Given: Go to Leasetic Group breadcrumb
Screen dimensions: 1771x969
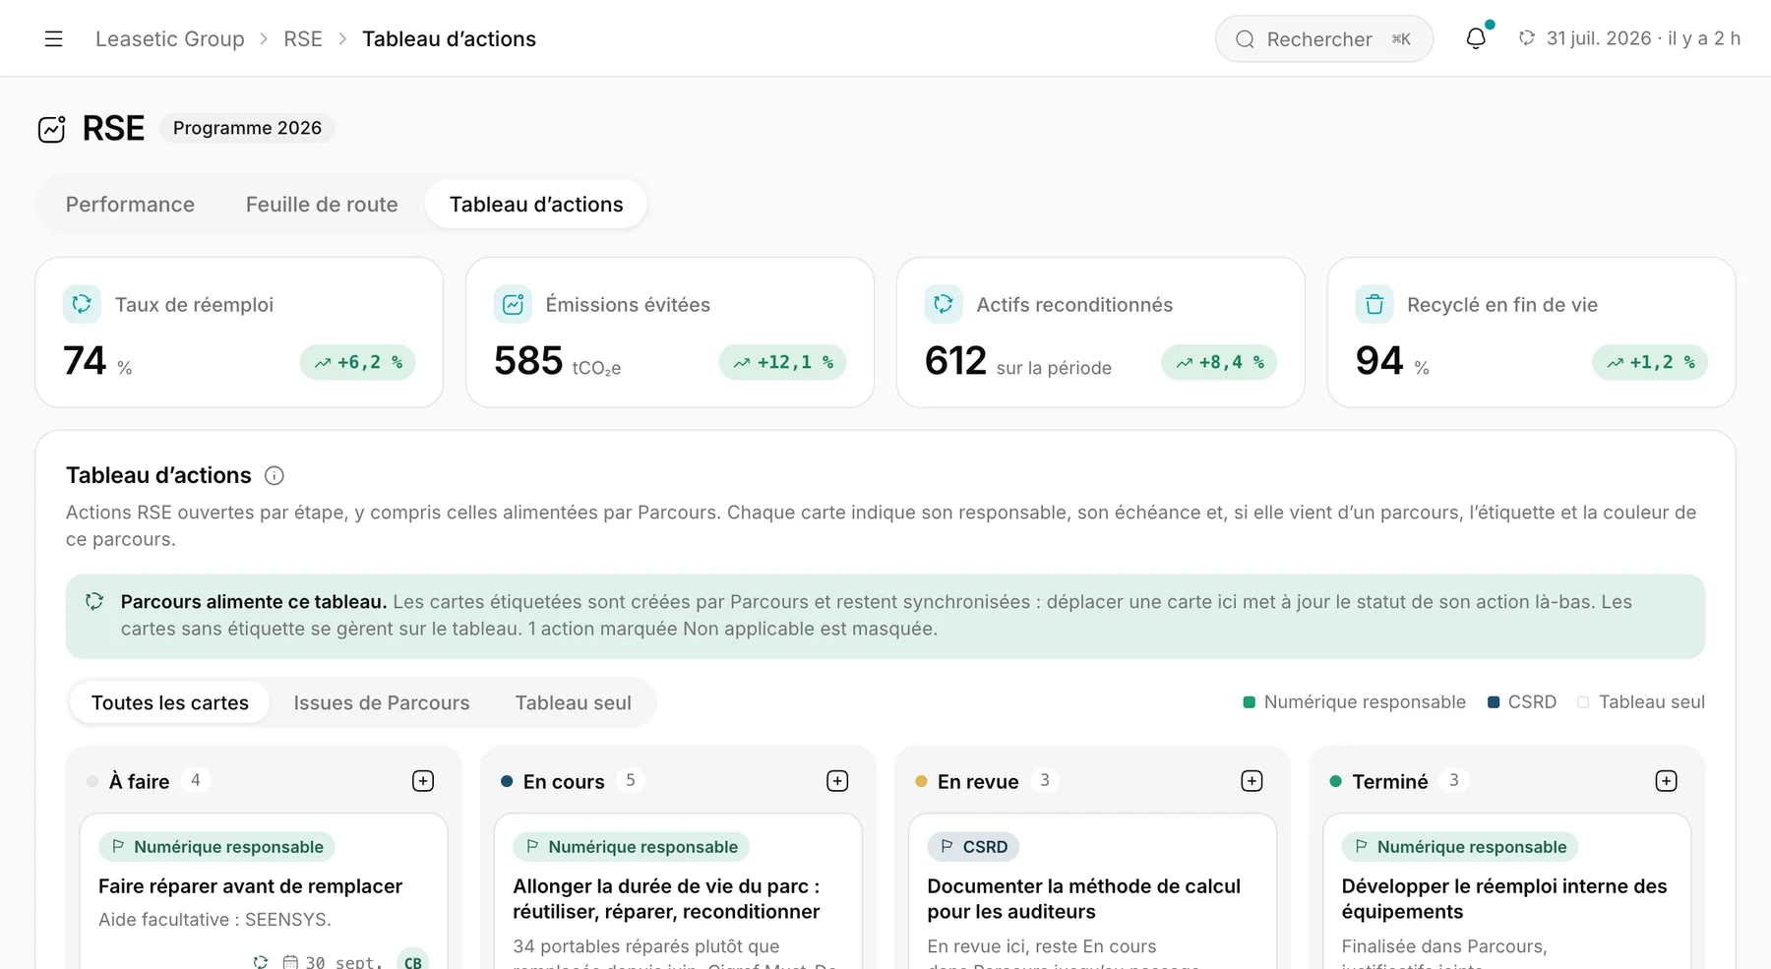Looking at the screenshot, I should [x=170, y=38].
